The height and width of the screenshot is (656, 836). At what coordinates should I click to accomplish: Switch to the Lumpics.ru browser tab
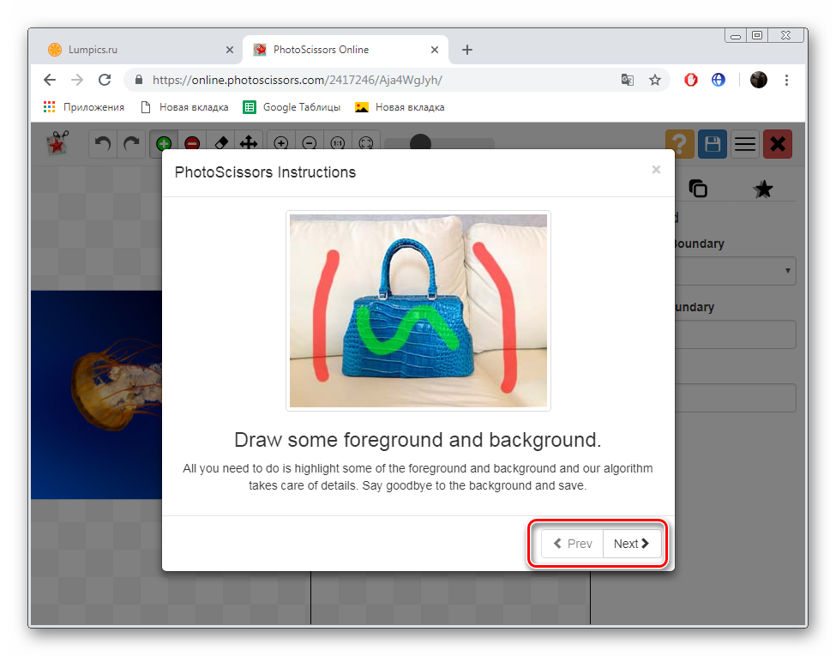click(137, 50)
